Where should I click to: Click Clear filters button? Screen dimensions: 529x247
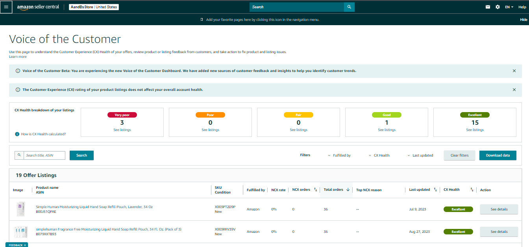[459, 155]
